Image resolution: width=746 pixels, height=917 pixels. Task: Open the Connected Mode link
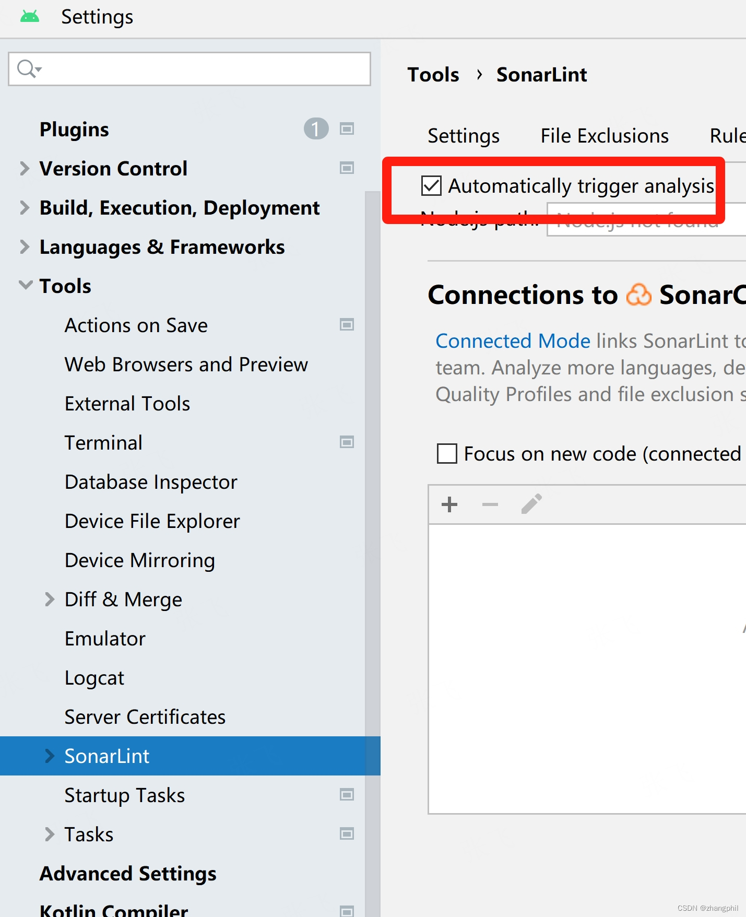click(x=513, y=341)
